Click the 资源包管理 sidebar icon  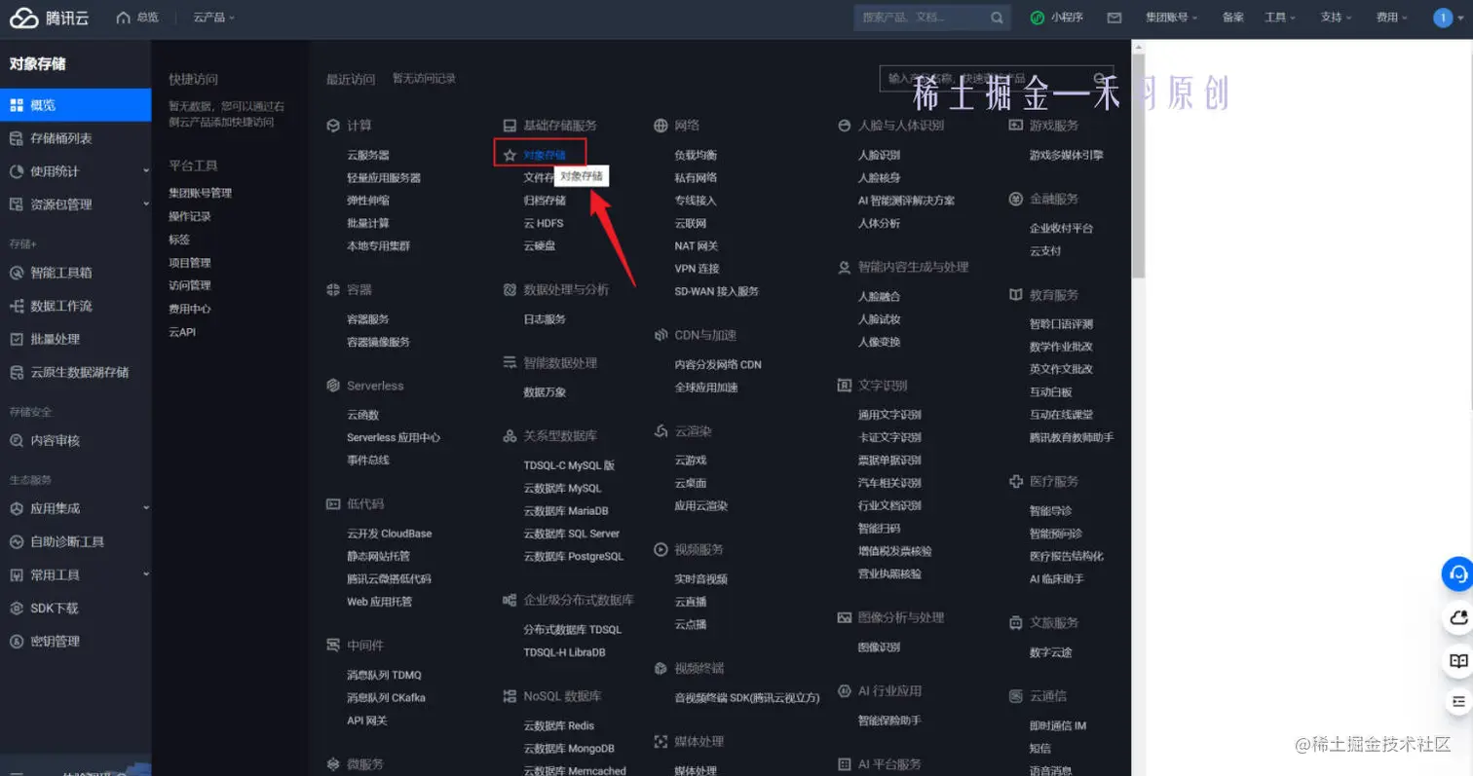coord(17,204)
